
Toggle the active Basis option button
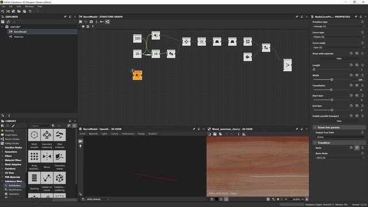pyautogui.click(x=356, y=148)
